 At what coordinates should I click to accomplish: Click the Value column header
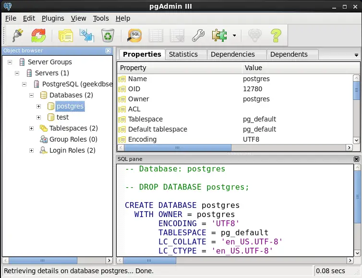(x=301, y=68)
